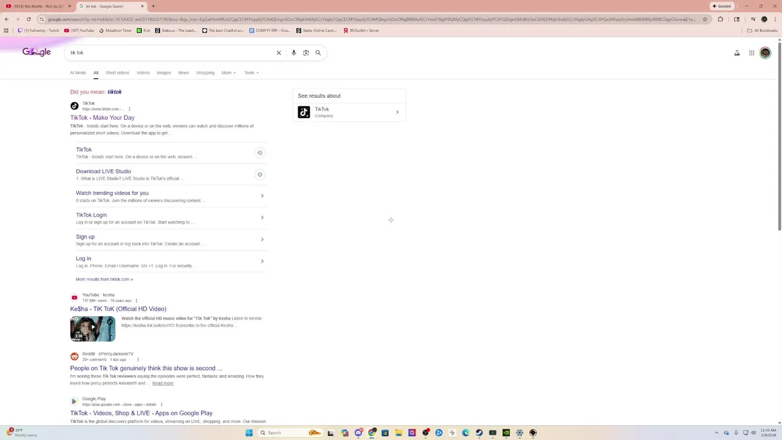Select the Short videos tab

117,73
